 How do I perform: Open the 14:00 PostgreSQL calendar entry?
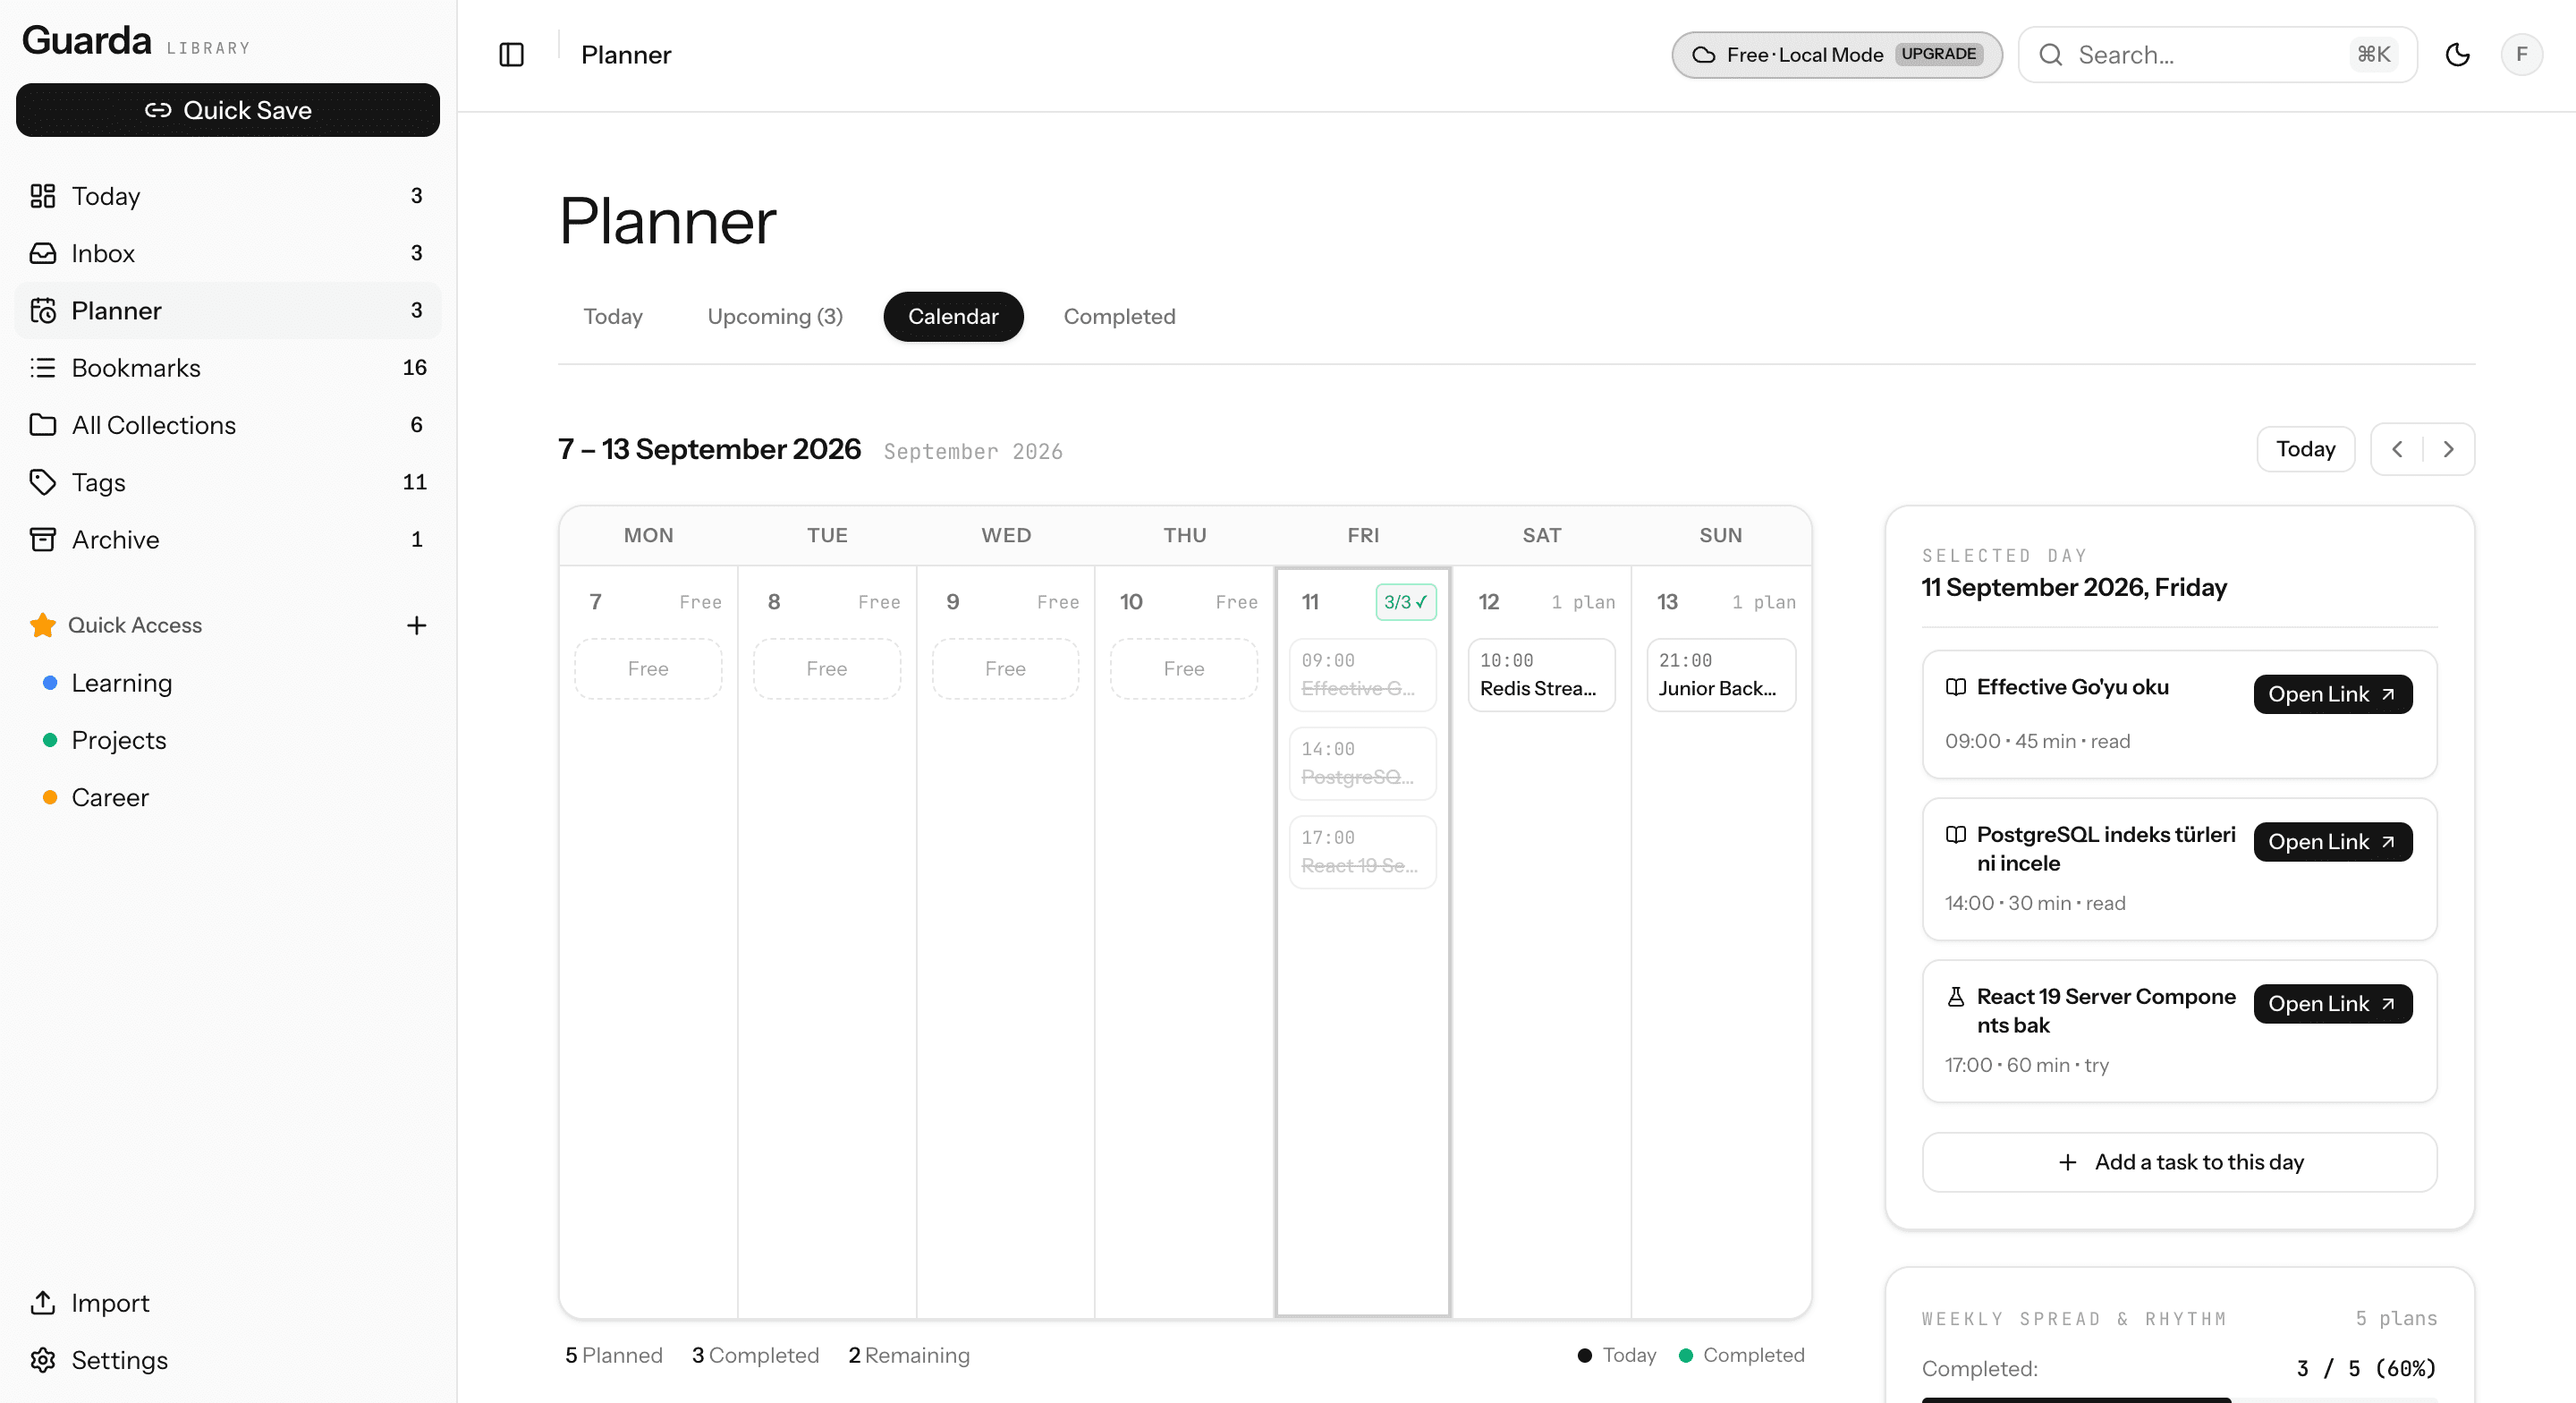pos(1362,763)
